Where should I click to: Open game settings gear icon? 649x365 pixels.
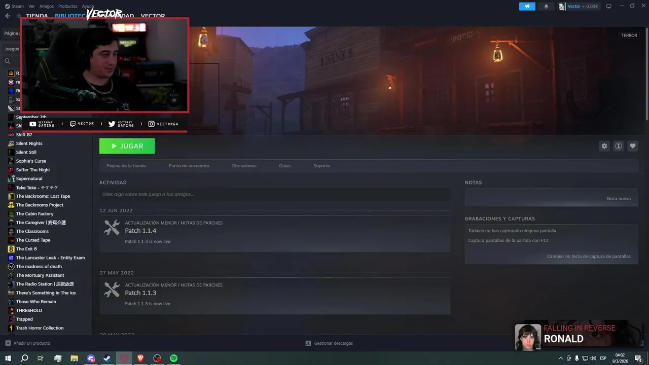point(604,146)
